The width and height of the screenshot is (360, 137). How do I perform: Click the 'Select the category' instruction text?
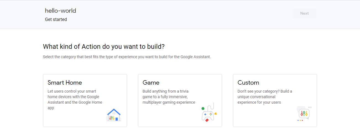(127, 57)
